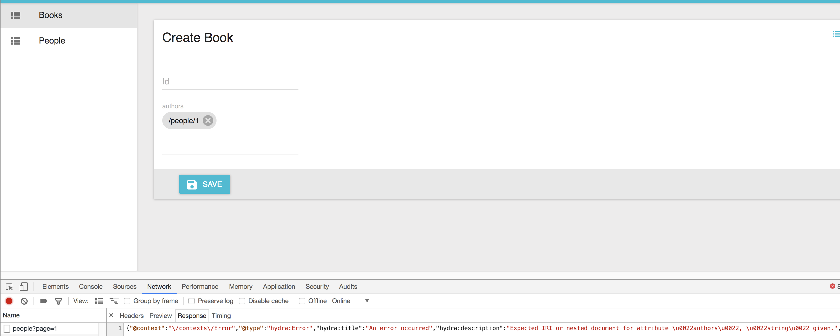The height and width of the screenshot is (336, 840).
Task: Open the Books resource in sidebar
Action: click(x=68, y=15)
